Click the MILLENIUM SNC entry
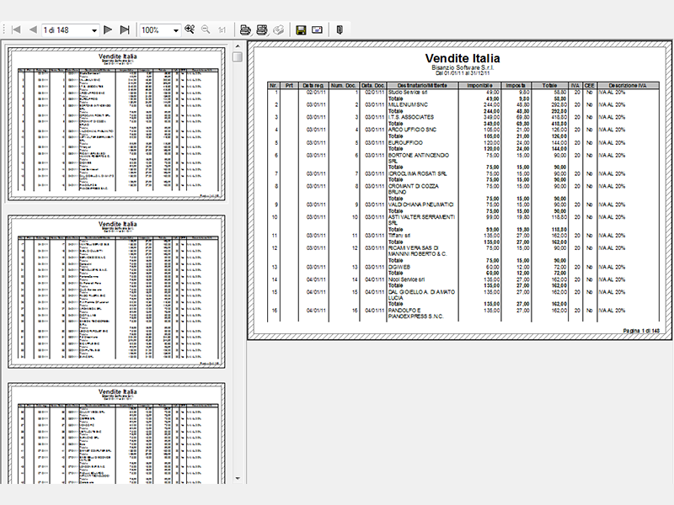 (x=408, y=104)
